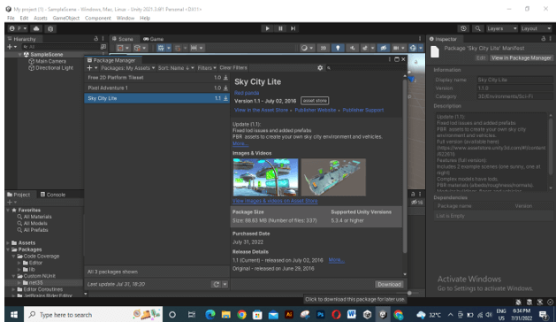
Task: Expand the Assets folder in Project
Action: click(x=8, y=243)
